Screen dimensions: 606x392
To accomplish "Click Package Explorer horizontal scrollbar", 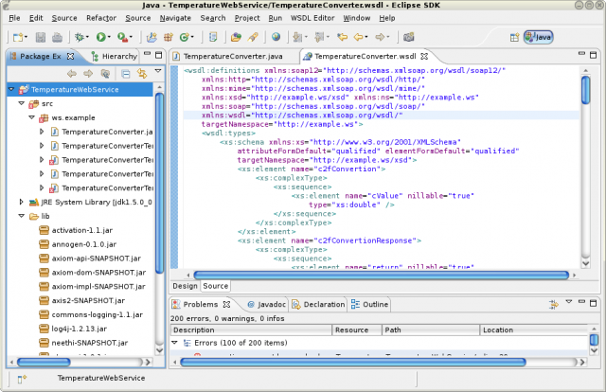I will click(44, 363).
